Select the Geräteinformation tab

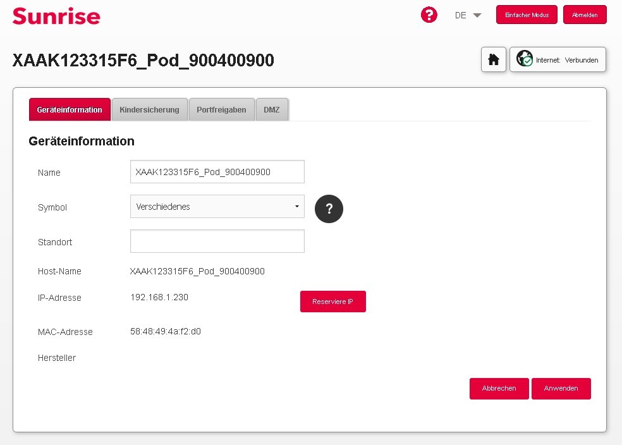click(70, 110)
